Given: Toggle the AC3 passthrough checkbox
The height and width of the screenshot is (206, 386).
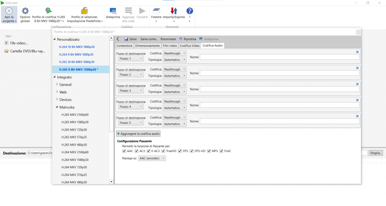Looking at the screenshot, I should tap(136, 151).
